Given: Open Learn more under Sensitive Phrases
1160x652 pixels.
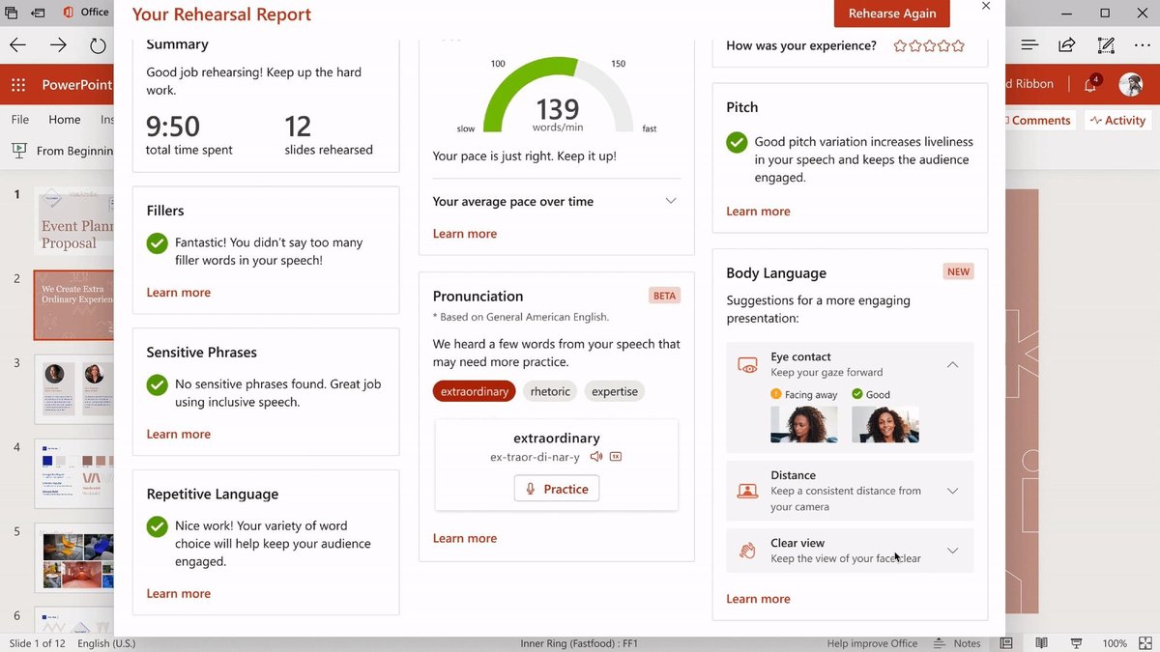Looking at the screenshot, I should (x=178, y=434).
